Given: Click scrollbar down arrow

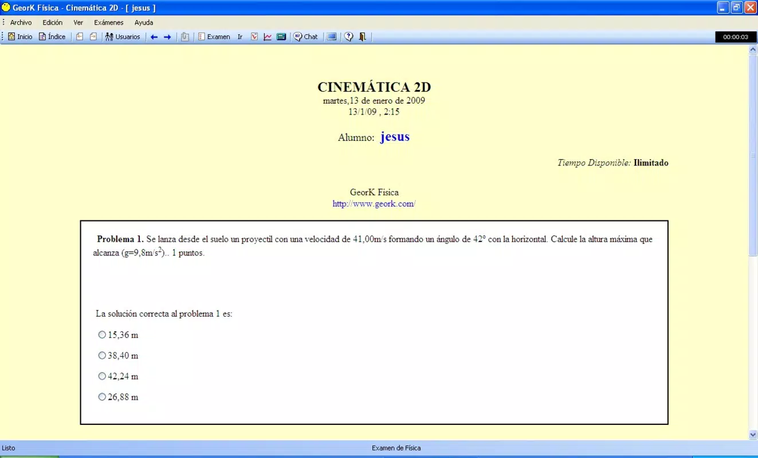Looking at the screenshot, I should [753, 435].
